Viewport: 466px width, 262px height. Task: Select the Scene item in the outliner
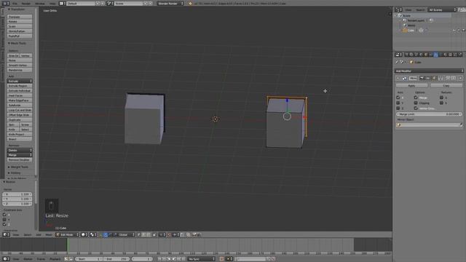tap(406, 15)
